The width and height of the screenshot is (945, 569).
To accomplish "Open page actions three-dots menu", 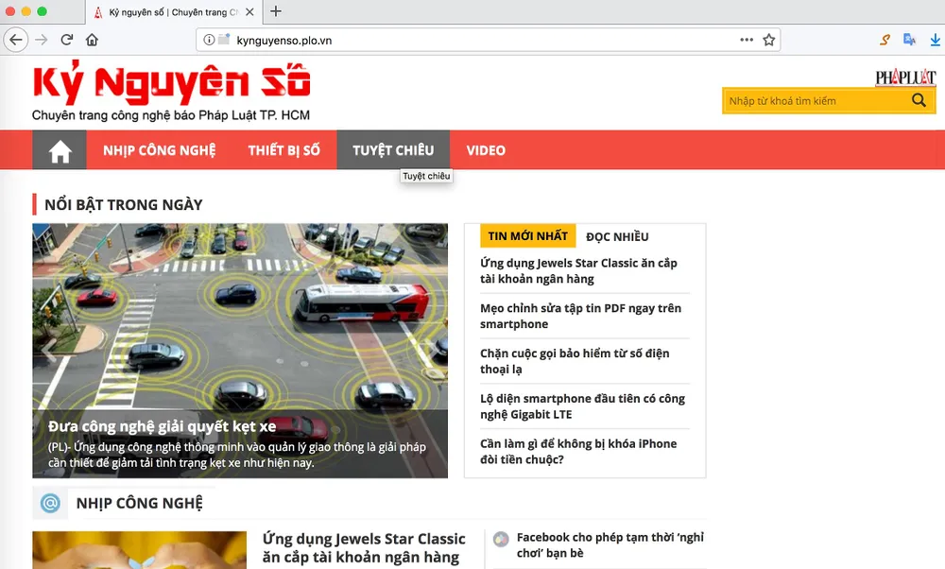I will tap(747, 40).
